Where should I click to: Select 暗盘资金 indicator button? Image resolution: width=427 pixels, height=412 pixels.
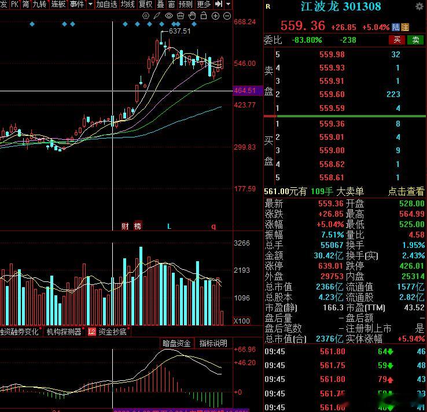176,343
